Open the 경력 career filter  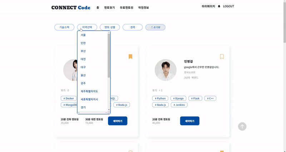[133, 28]
